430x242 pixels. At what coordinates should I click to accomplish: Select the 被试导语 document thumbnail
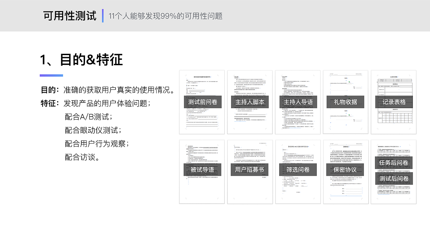pyautogui.click(x=202, y=172)
